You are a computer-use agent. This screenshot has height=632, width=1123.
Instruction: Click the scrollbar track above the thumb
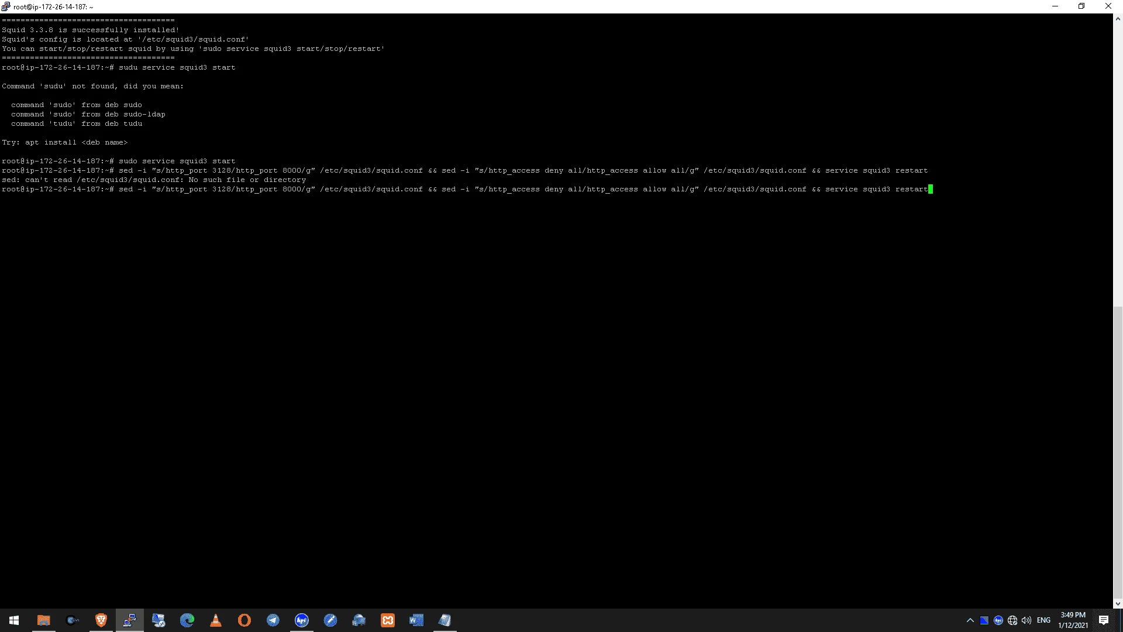pos(1118,164)
